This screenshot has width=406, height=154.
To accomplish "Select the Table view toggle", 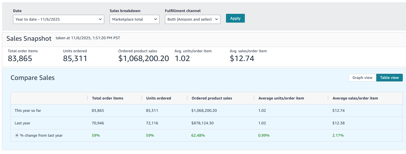I will [x=389, y=78].
